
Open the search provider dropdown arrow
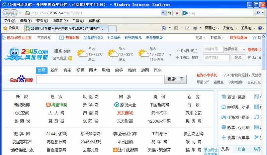pyautogui.click(x=263, y=13)
